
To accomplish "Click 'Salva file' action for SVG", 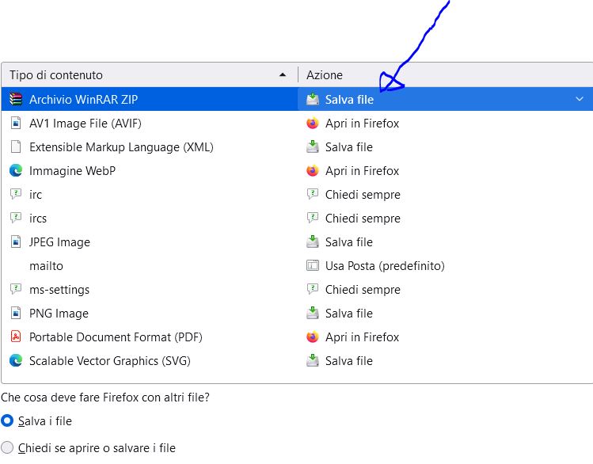I will point(348,361).
